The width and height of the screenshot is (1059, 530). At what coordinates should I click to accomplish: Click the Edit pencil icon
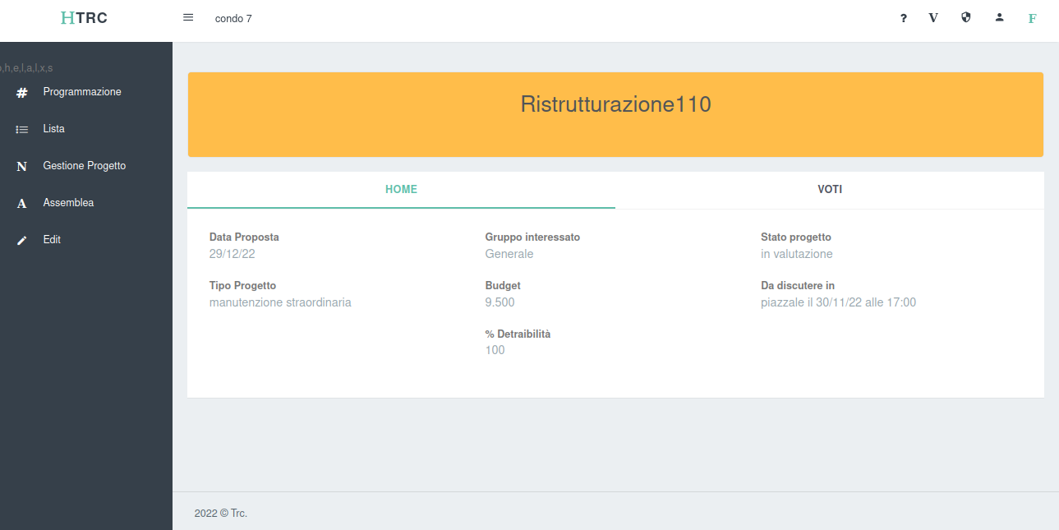[22, 240]
